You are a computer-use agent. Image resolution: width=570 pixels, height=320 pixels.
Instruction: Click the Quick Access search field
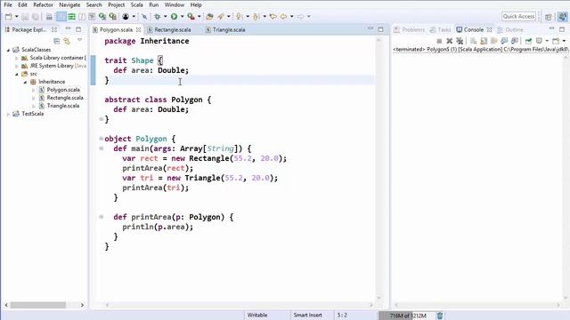click(x=518, y=16)
